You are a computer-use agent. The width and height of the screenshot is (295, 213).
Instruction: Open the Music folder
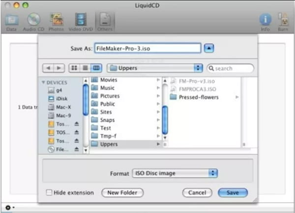click(125, 88)
